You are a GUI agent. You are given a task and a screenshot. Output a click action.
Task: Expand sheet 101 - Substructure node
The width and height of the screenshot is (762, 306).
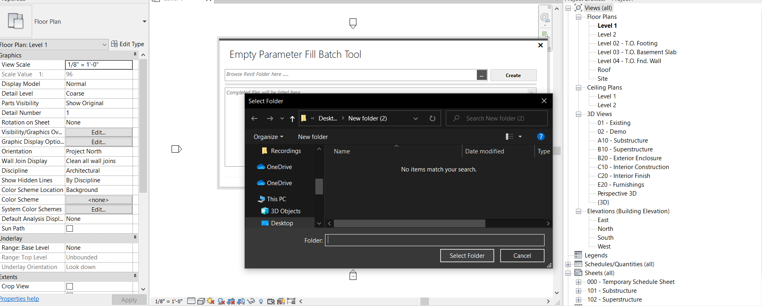(x=578, y=291)
